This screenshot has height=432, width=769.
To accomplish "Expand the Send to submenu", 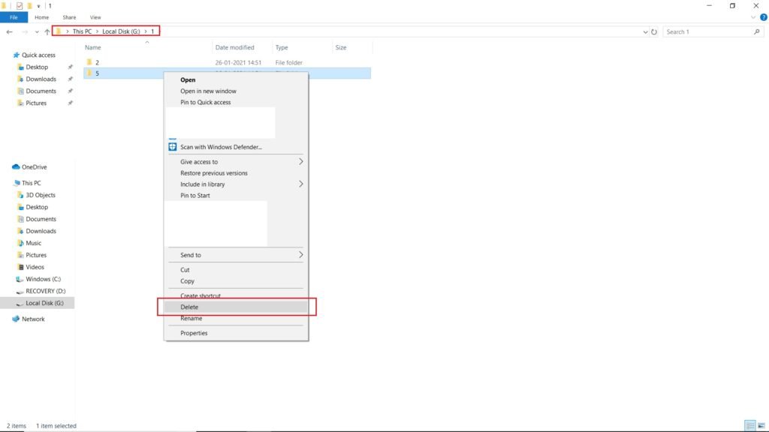I will click(235, 255).
